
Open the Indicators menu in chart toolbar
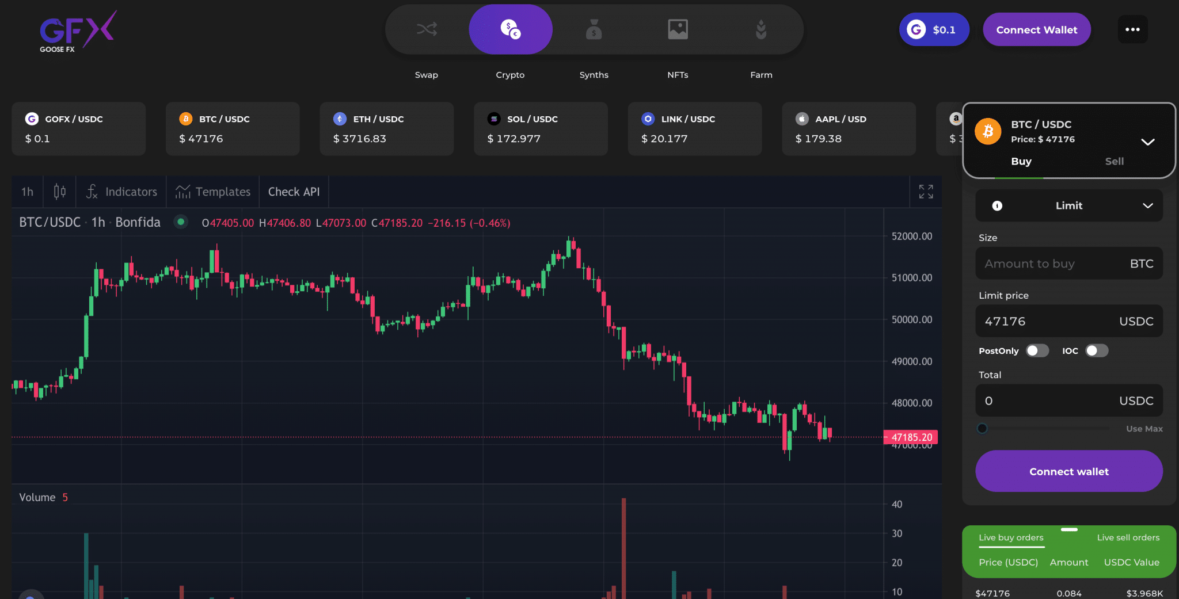pos(121,192)
